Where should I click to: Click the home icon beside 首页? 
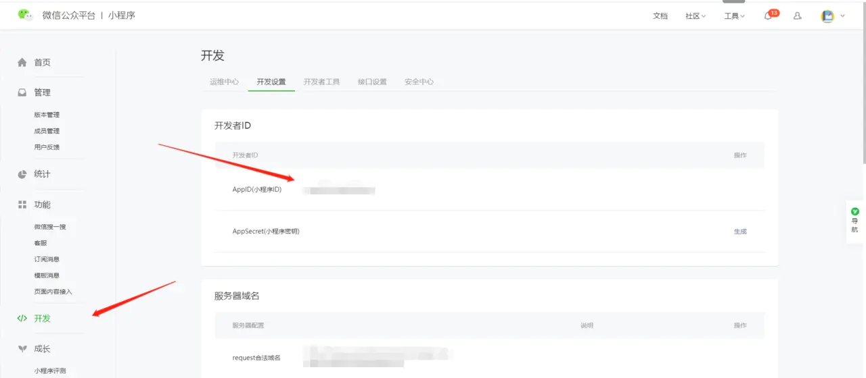[x=22, y=62]
